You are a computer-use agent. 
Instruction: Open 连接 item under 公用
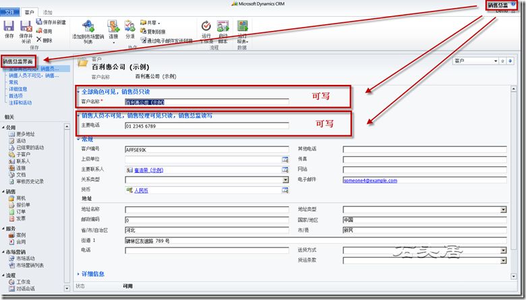pos(18,168)
